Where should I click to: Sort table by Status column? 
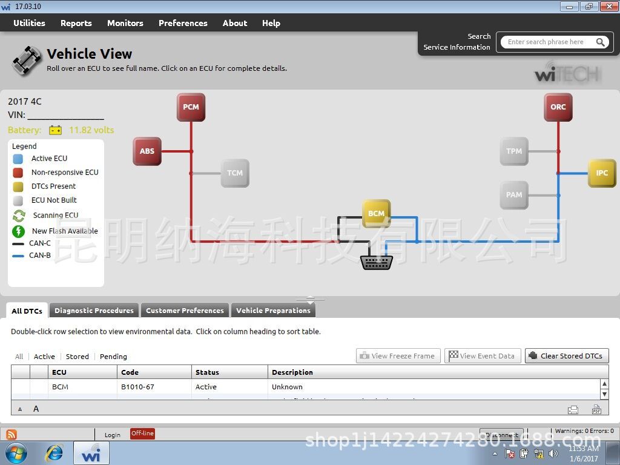(230, 372)
